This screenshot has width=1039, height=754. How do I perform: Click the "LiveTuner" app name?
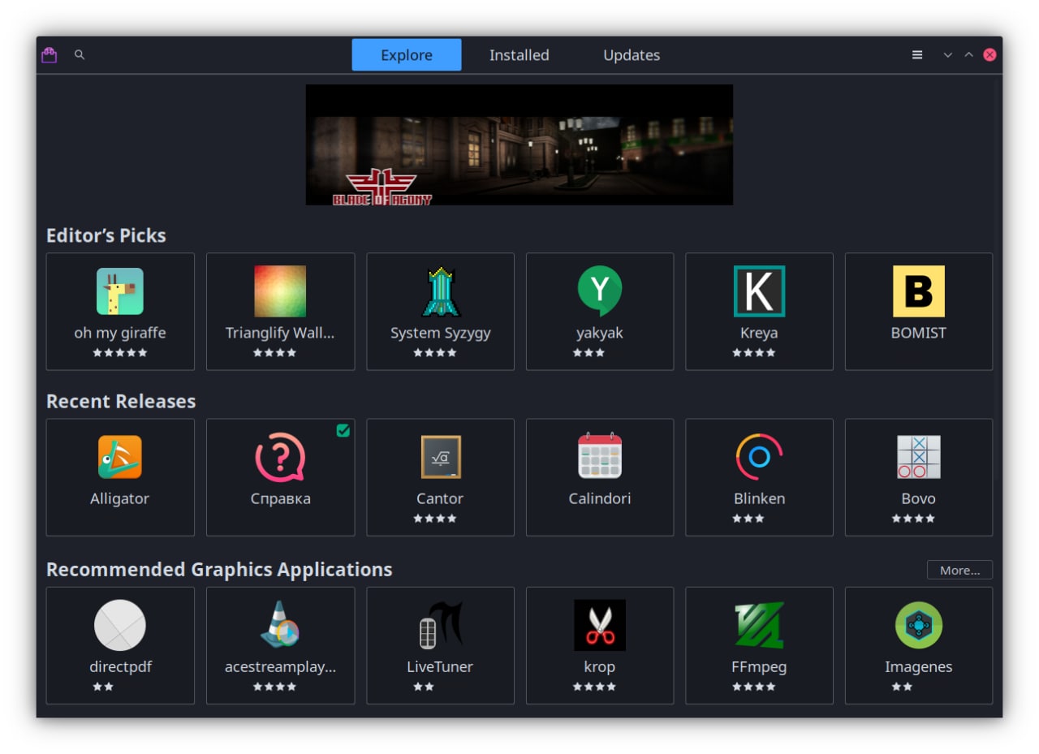440,667
